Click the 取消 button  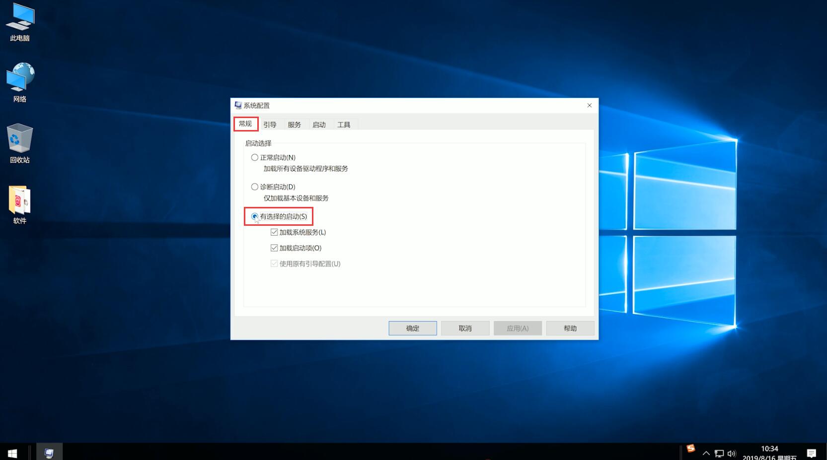point(465,328)
